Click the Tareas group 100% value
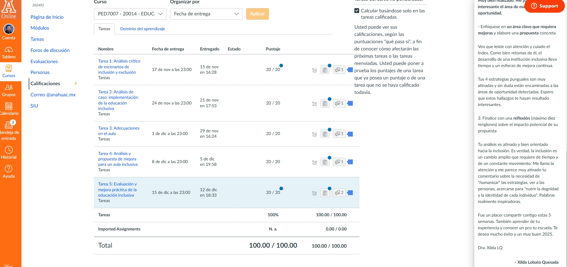The image size is (567, 267). (x=273, y=215)
